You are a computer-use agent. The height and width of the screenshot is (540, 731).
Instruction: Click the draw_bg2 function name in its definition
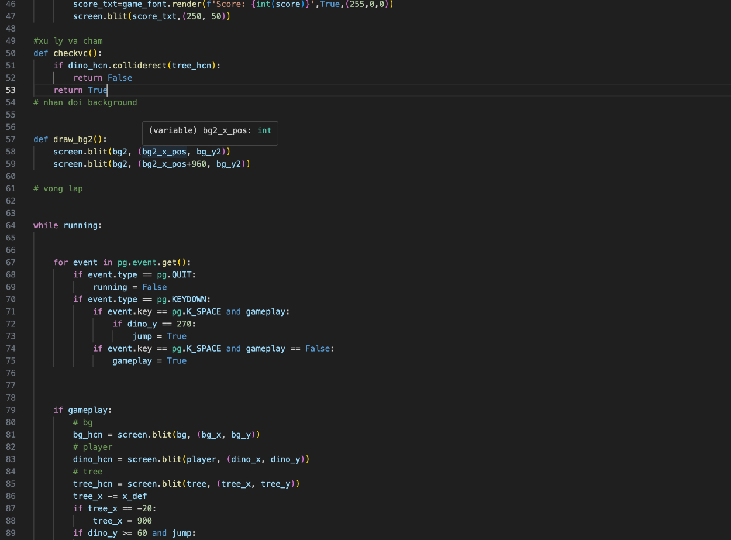click(x=75, y=139)
